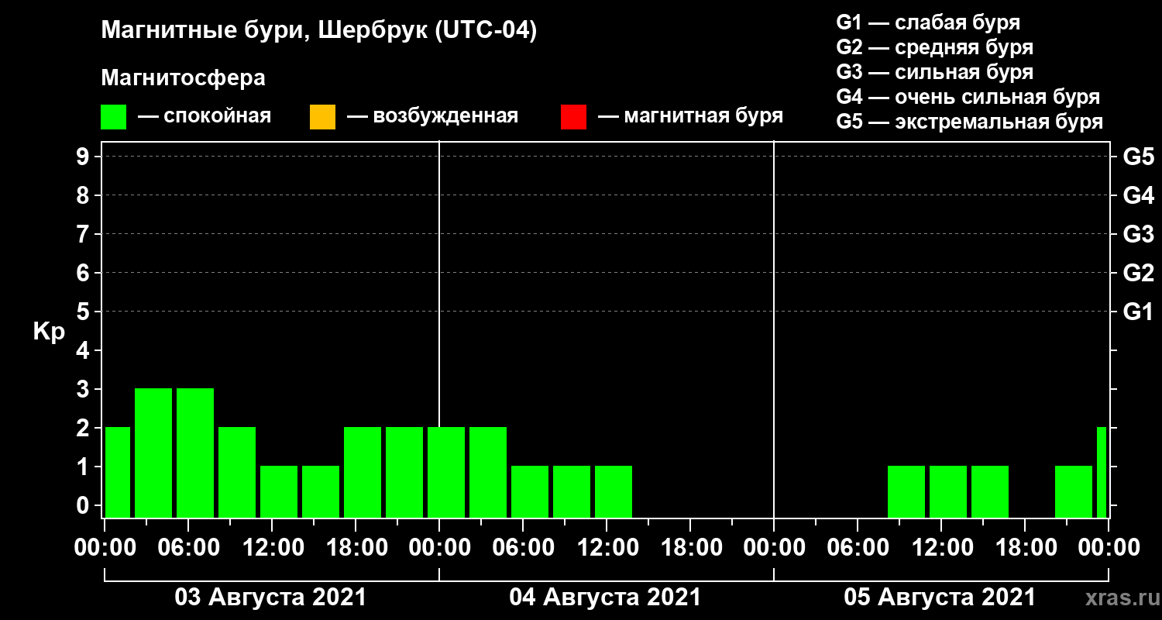The image size is (1162, 620).
Task: Click the '18:00' time label under 04 August
Action: [x=691, y=548]
